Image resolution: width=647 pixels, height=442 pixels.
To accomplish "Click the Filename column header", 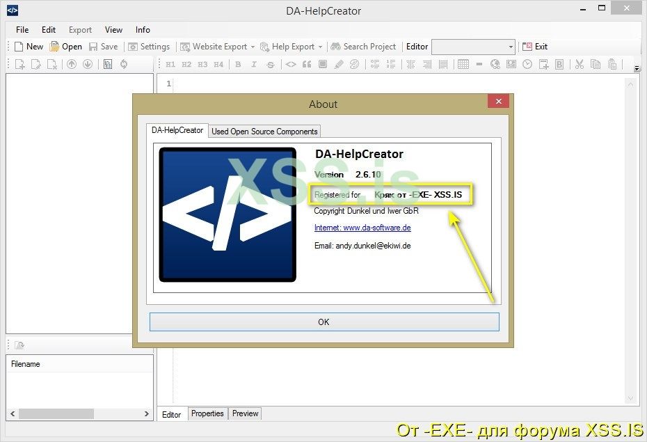I will click(x=79, y=364).
